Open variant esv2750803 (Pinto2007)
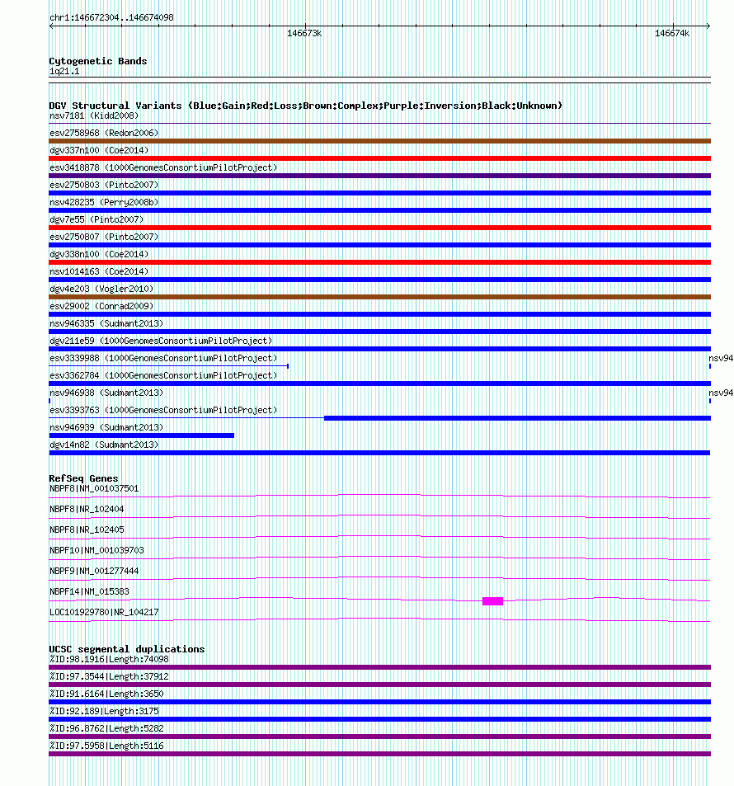 [104, 185]
